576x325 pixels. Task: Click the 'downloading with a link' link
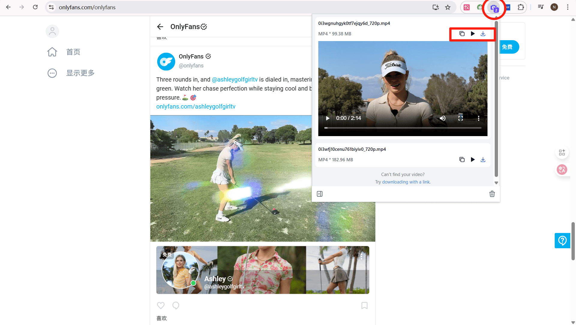(406, 182)
